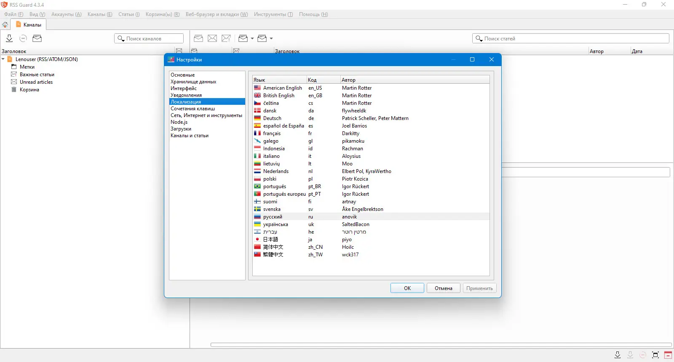Viewport: 674px width, 362px height.
Task: Click the українська flag icon
Action: [257, 224]
